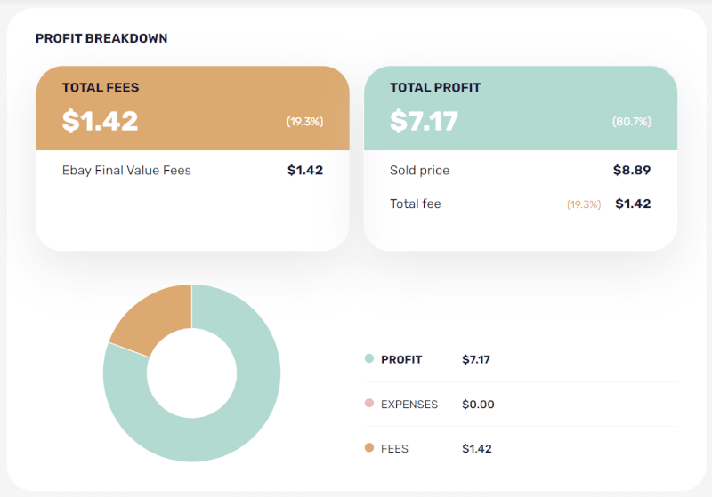This screenshot has width=712, height=497.
Task: Select the Ebay Final Value Fees label
Action: (126, 170)
